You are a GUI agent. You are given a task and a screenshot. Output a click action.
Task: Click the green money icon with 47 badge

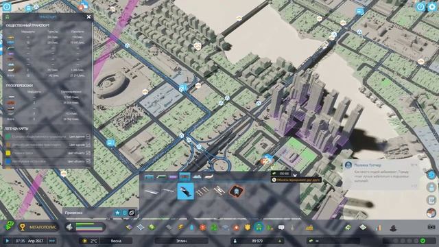point(9,226)
